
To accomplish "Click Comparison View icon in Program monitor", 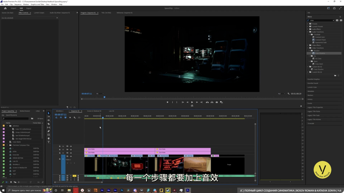I will click(221, 102).
